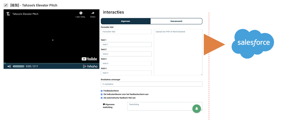The image size is (281, 120).
Task: Click the Emailadres ontvanger label
Action: coord(111,79)
